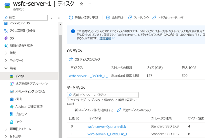
Task: Expand the 可用性とスケール section
Action: 18,129
